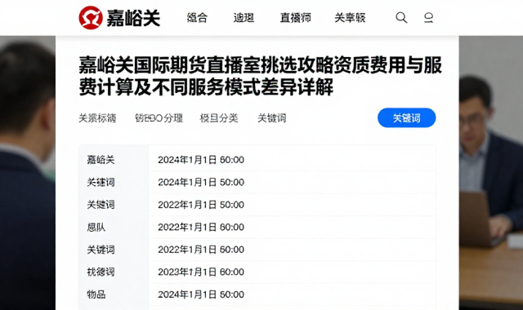523x310 pixels.
Task: Click the second table row's 关键词 label
Action: pos(101,182)
